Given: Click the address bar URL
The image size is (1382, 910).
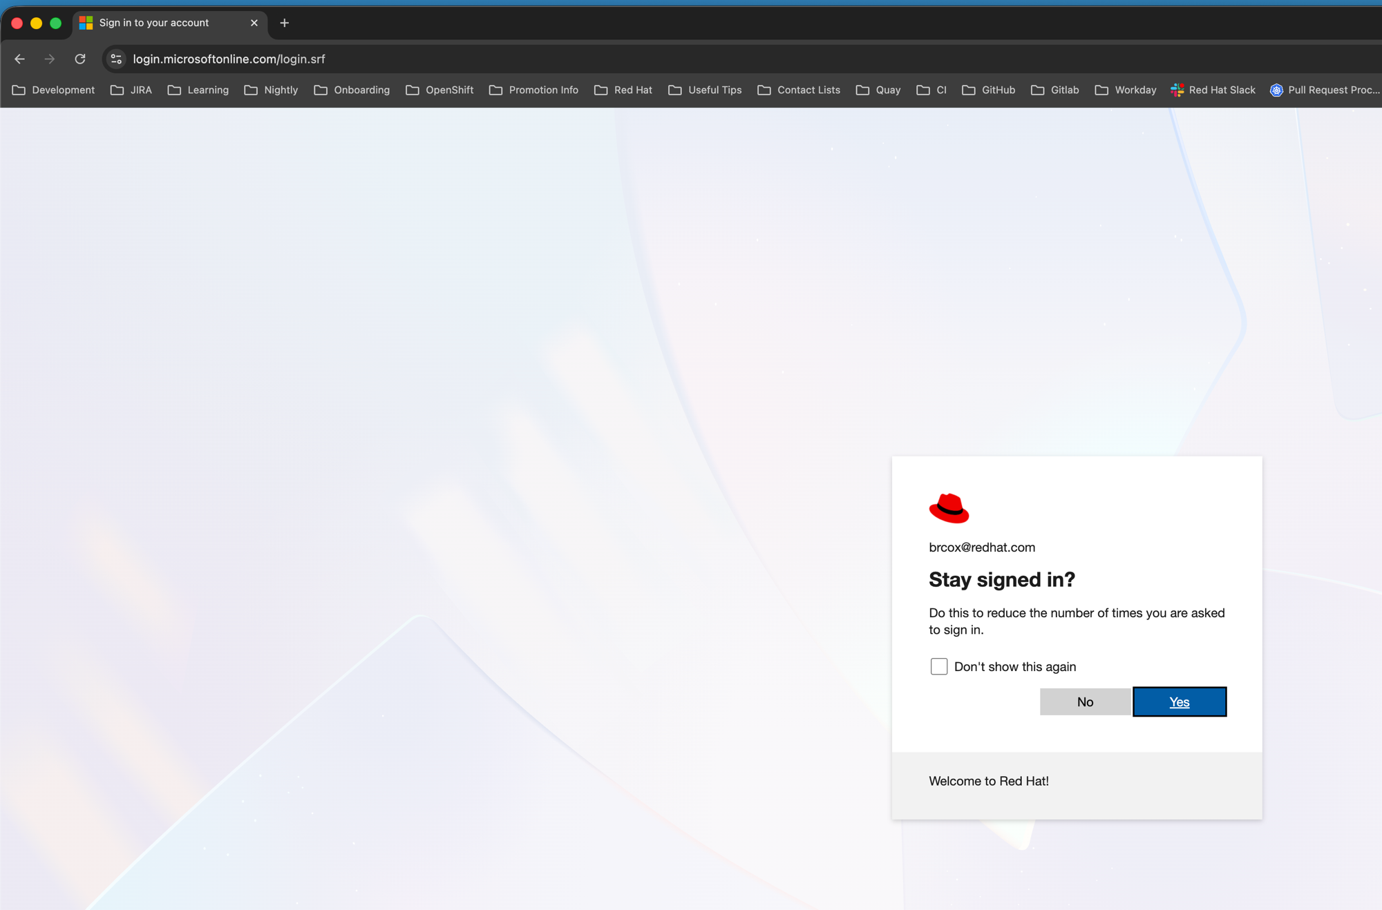Looking at the screenshot, I should point(229,59).
